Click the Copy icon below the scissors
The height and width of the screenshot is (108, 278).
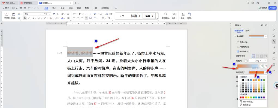click(19, 18)
